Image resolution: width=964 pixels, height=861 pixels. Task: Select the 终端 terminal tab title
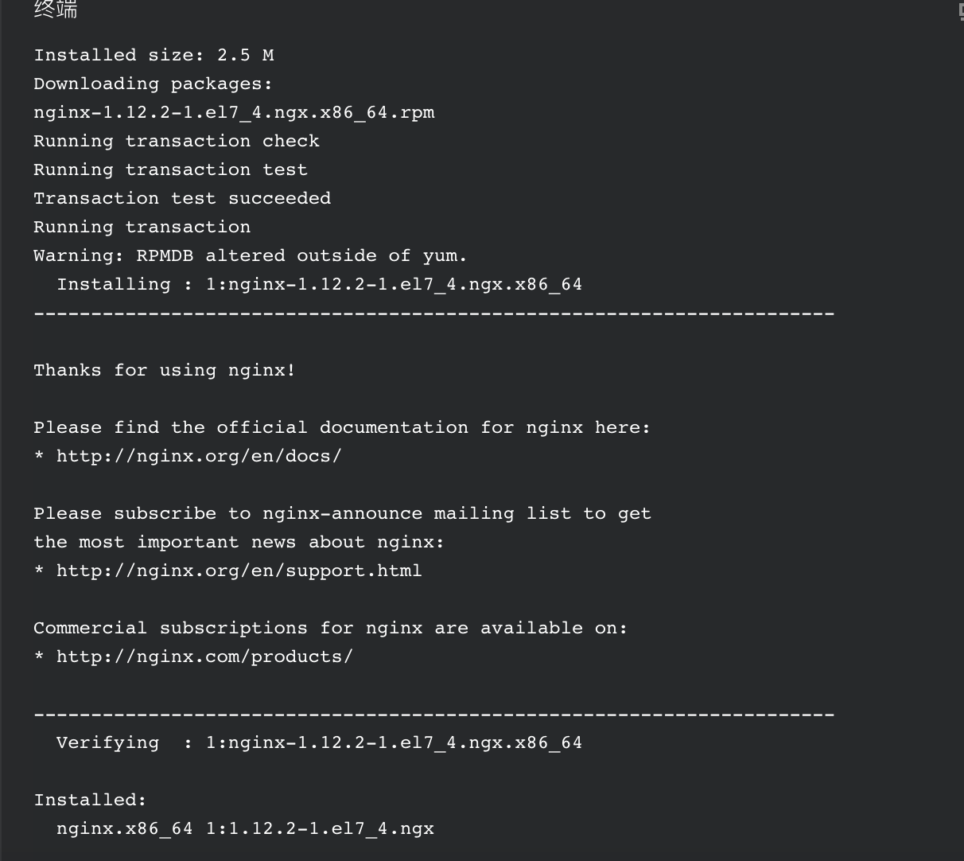tap(56, 9)
